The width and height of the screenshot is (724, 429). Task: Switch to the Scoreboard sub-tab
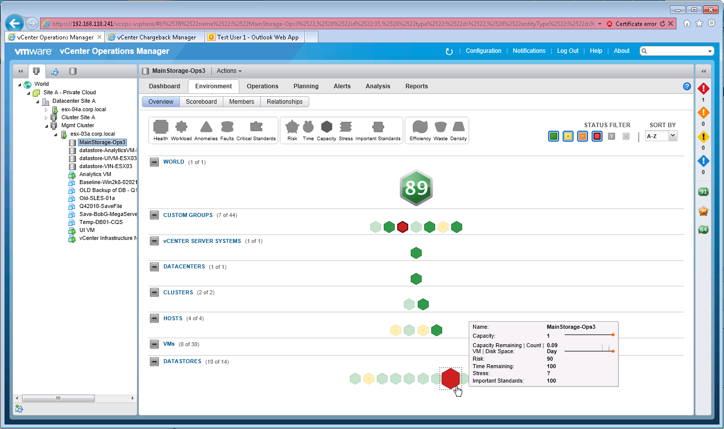point(201,102)
